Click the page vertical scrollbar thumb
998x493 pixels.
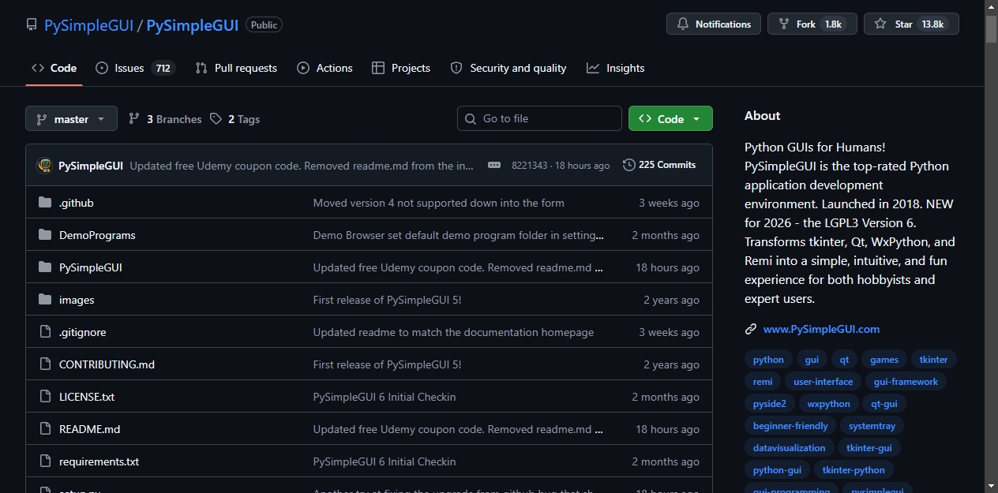point(991,28)
